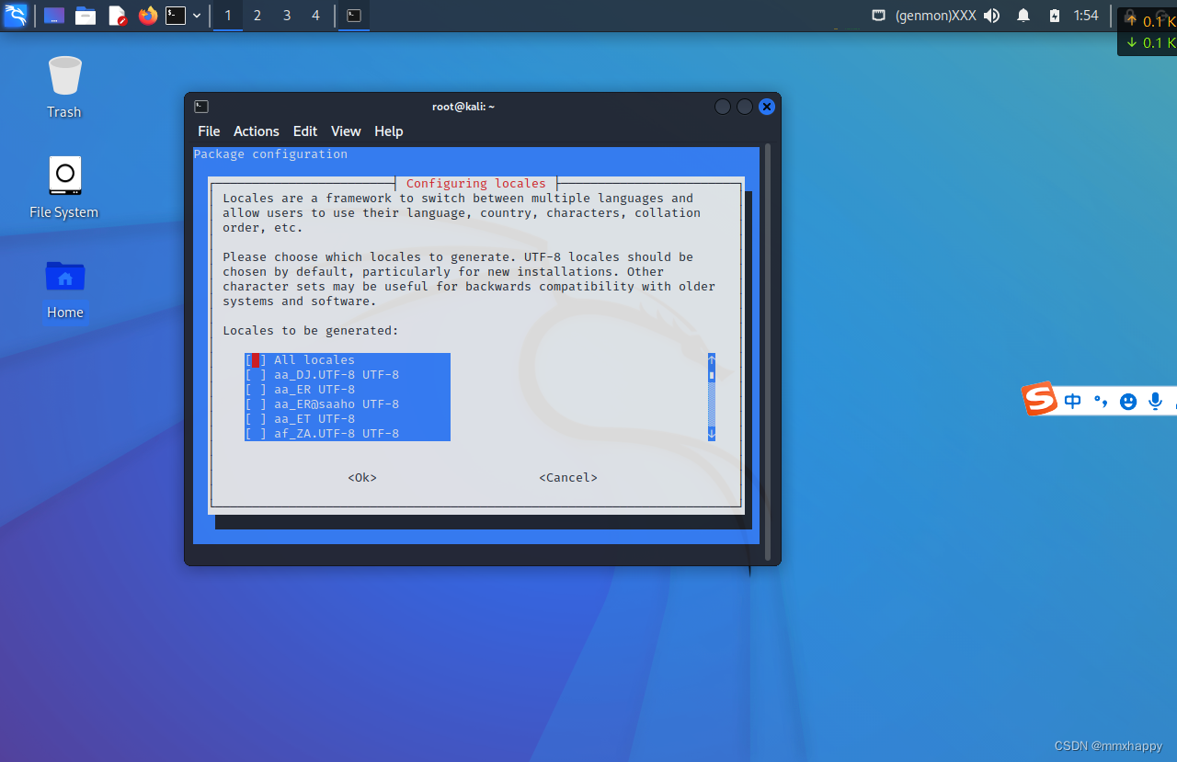Switch to workspace 2
Viewport: 1177px width, 762px height.
pos(257,16)
